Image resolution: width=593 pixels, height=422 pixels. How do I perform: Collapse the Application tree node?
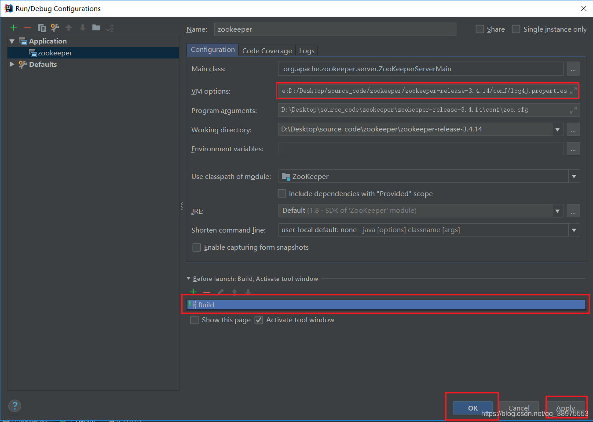pos(12,41)
